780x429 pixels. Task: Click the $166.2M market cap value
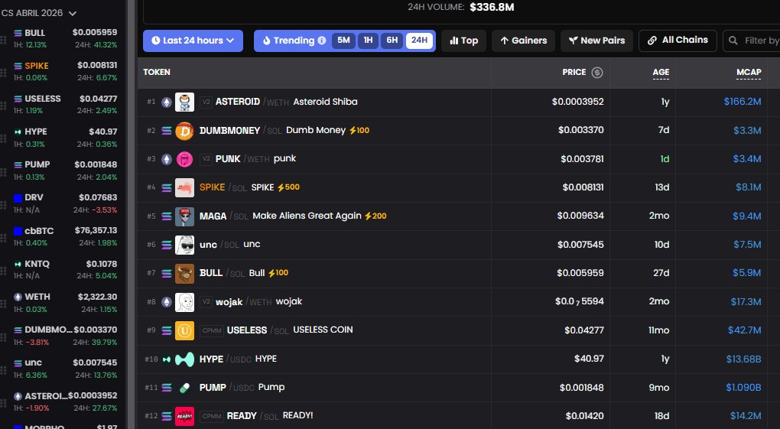coord(743,102)
